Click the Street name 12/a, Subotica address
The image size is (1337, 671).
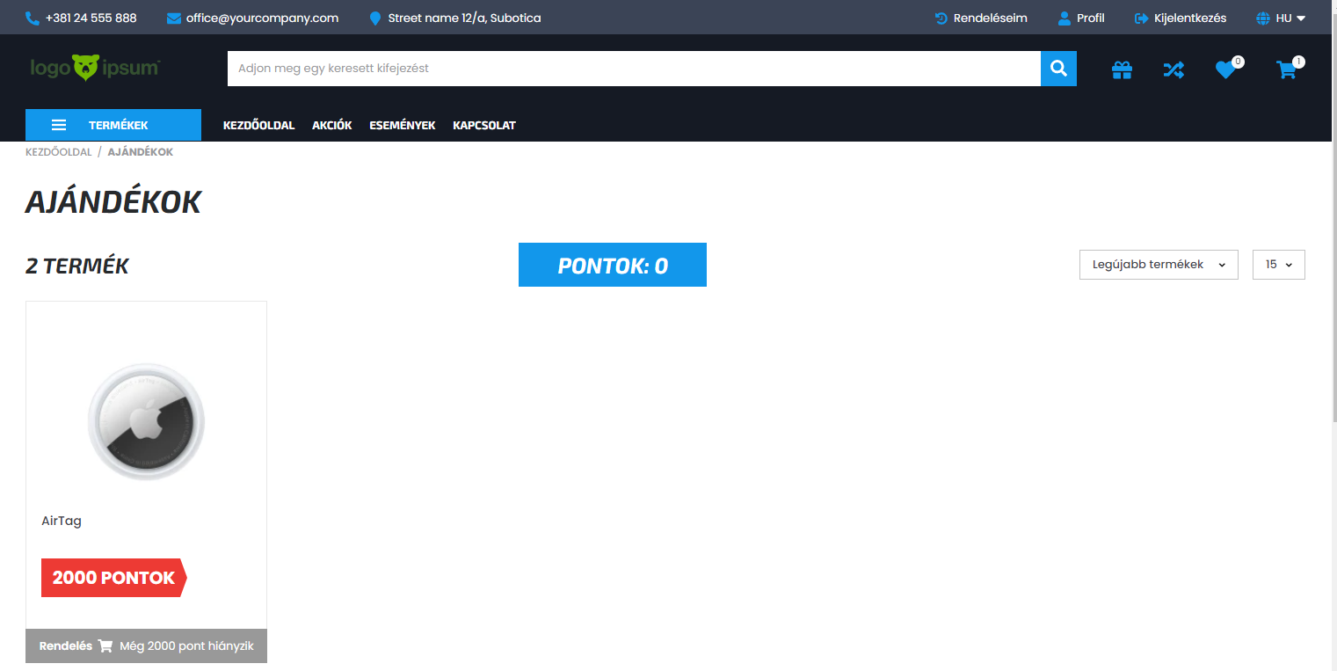tap(465, 18)
